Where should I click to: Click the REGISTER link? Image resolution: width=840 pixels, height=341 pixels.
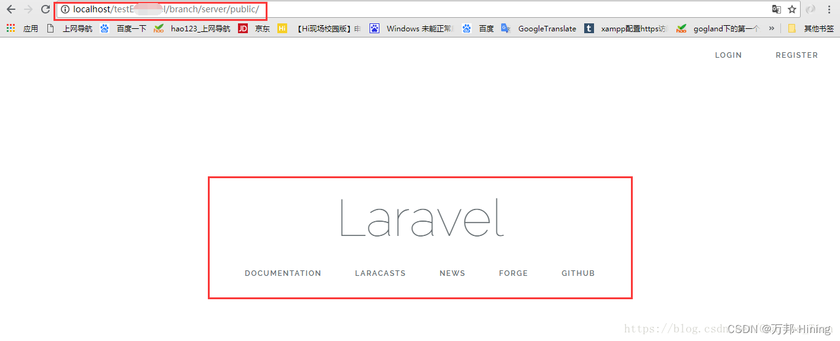pyautogui.click(x=796, y=55)
